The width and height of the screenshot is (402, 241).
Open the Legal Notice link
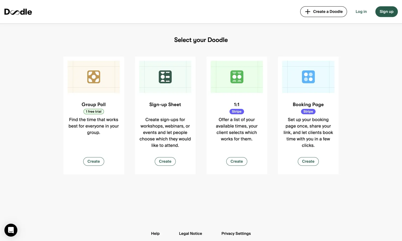(191, 233)
